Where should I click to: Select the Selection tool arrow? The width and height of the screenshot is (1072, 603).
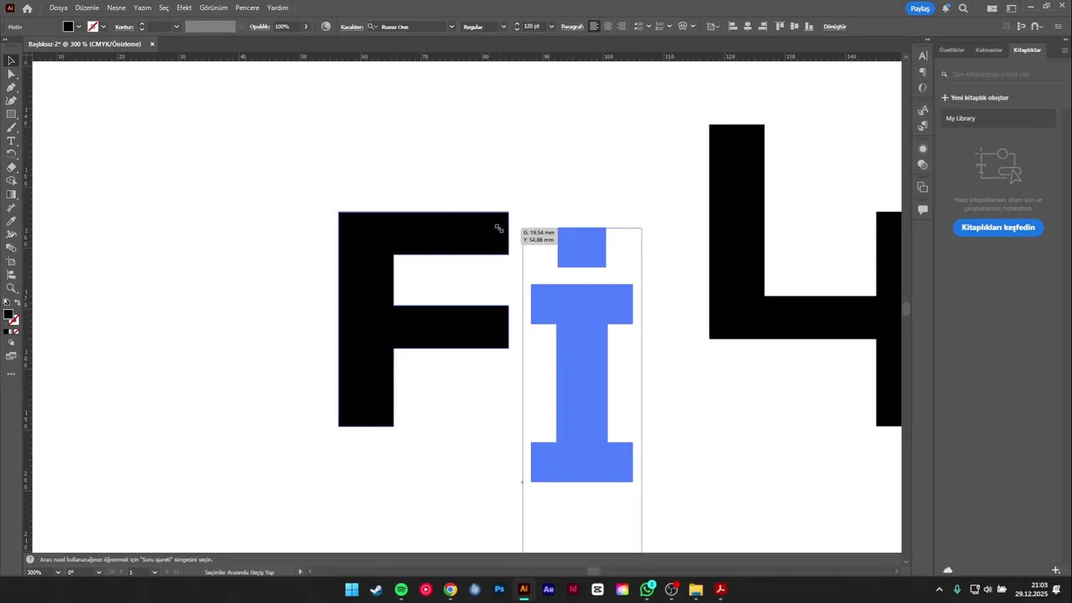[x=11, y=60]
